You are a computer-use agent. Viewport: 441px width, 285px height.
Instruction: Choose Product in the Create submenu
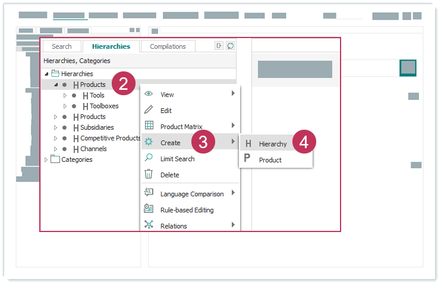[x=270, y=160]
